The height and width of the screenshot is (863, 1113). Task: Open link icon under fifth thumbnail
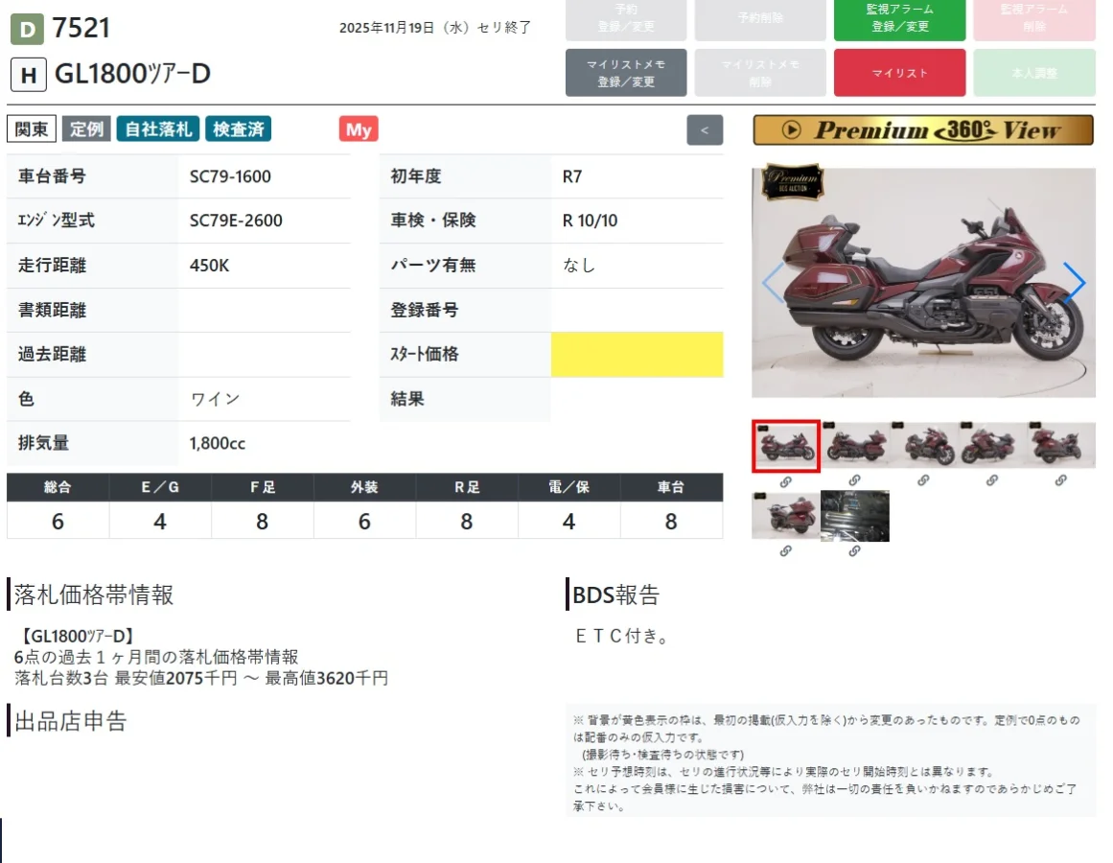(1060, 480)
